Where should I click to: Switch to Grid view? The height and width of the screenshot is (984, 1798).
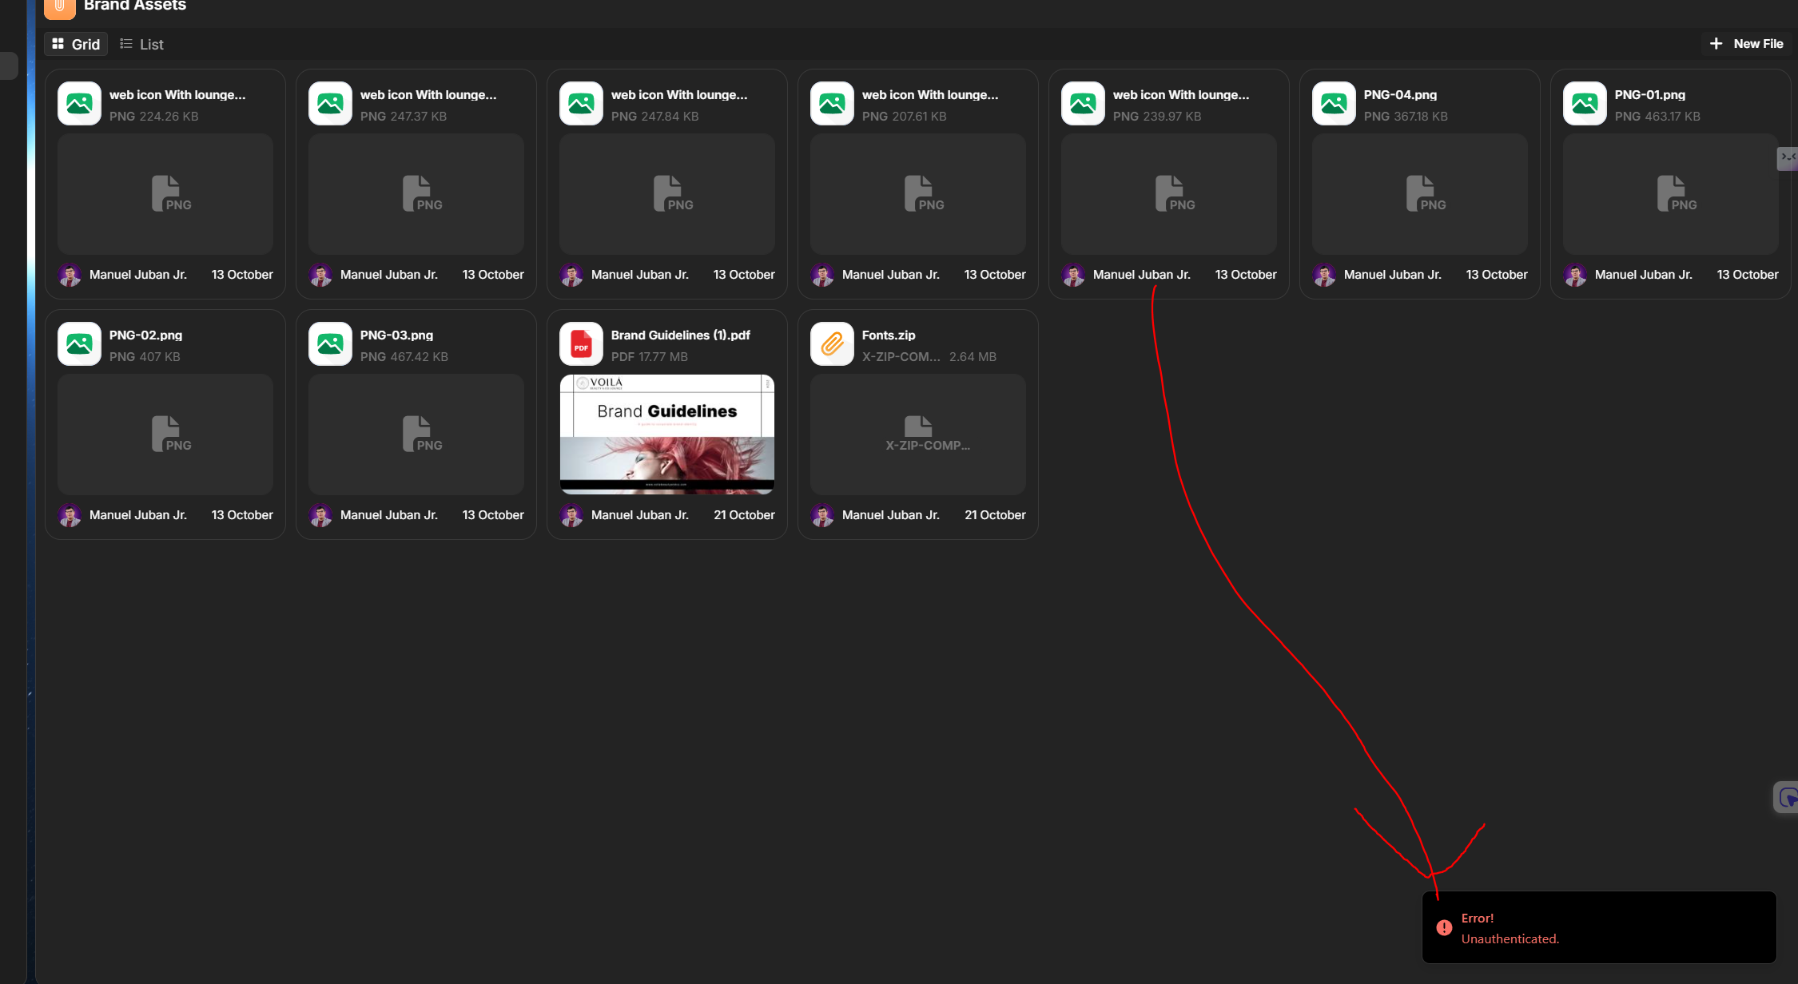point(76,44)
